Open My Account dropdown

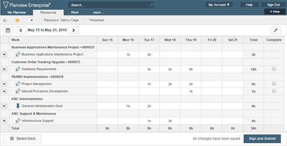[219, 5]
